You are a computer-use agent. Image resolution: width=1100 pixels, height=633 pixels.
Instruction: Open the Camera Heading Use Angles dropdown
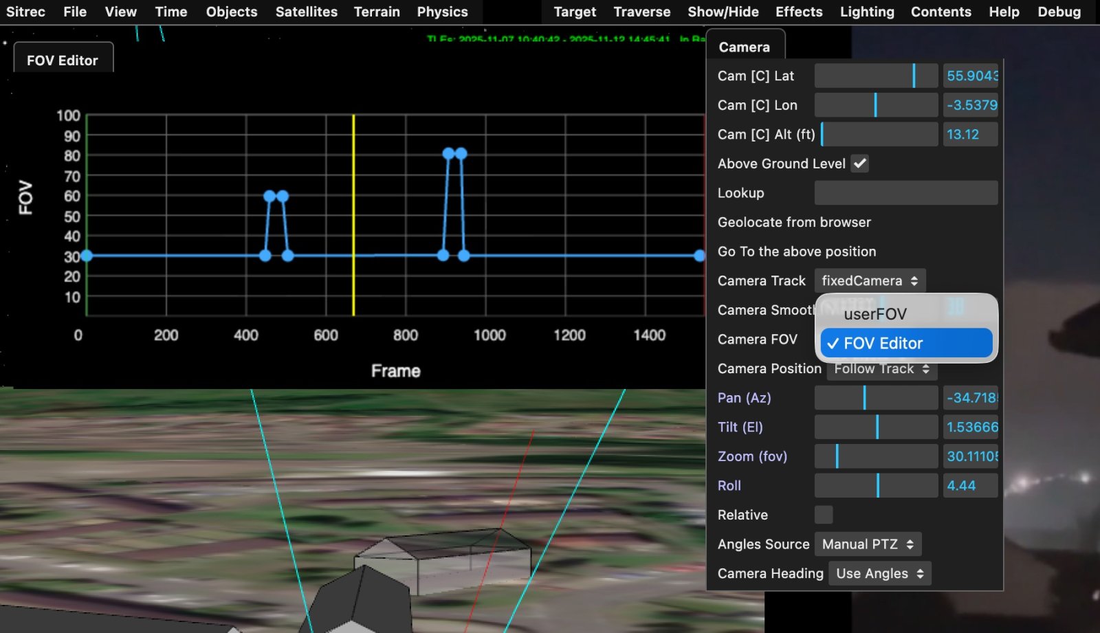[879, 573]
